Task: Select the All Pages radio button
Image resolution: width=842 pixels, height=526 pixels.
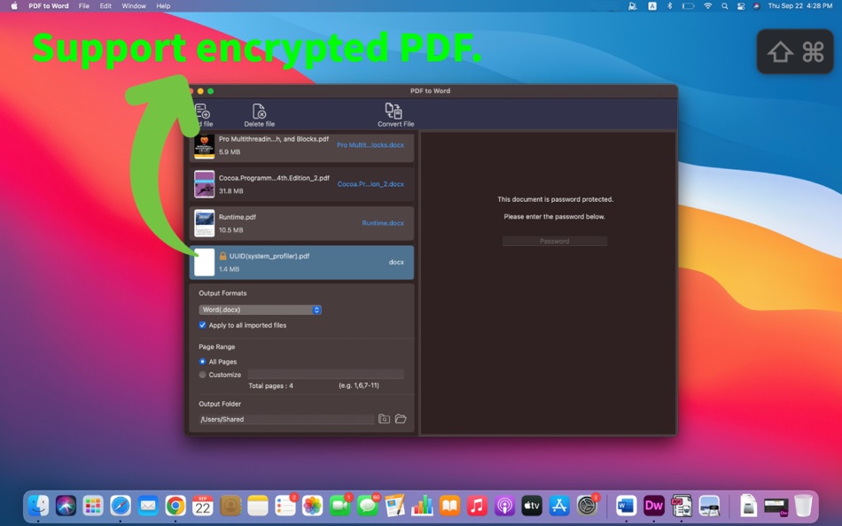Action: click(x=202, y=362)
